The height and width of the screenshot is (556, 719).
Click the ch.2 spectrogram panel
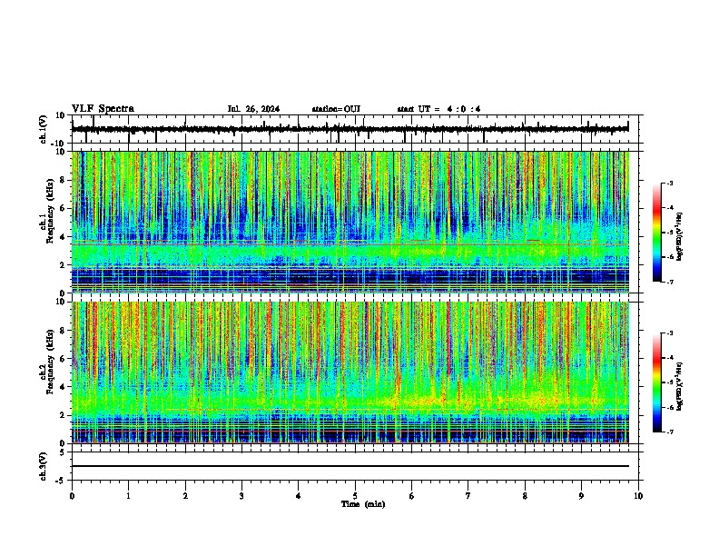click(x=350, y=372)
